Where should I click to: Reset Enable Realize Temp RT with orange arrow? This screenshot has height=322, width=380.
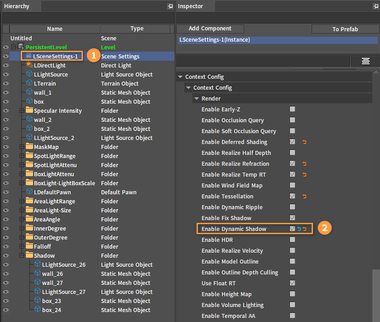coord(304,175)
